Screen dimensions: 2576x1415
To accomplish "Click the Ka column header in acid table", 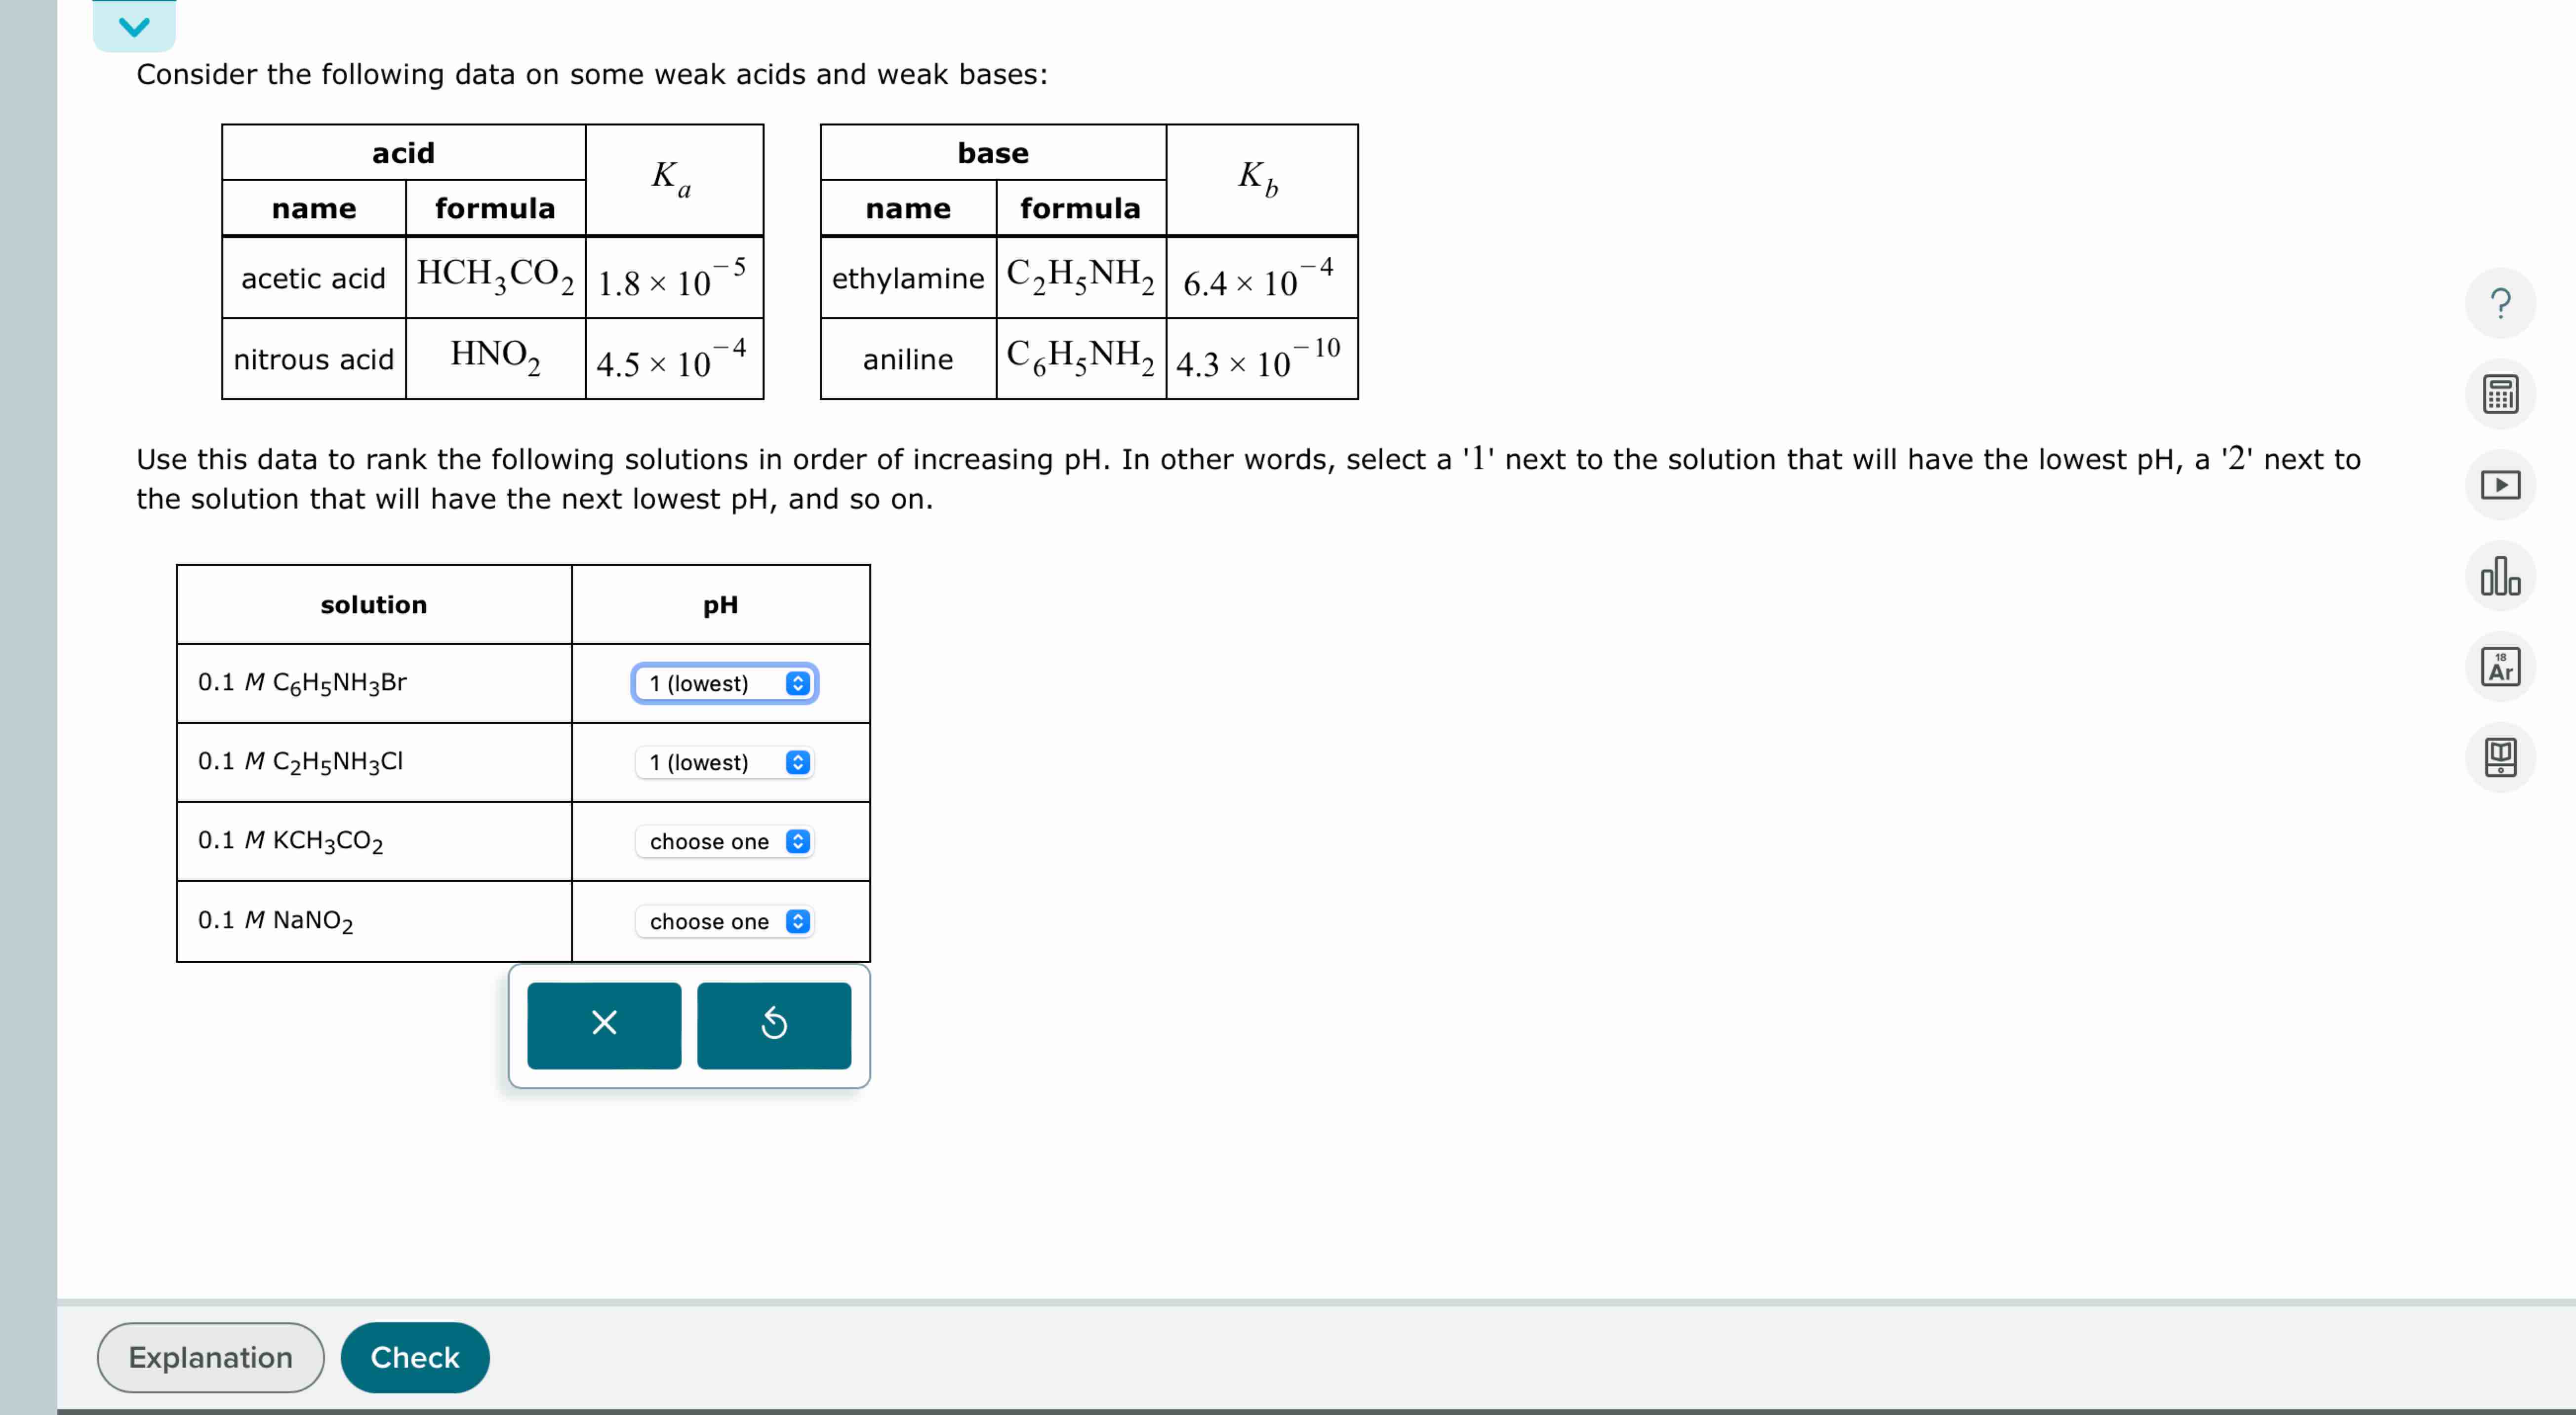I will tap(672, 178).
